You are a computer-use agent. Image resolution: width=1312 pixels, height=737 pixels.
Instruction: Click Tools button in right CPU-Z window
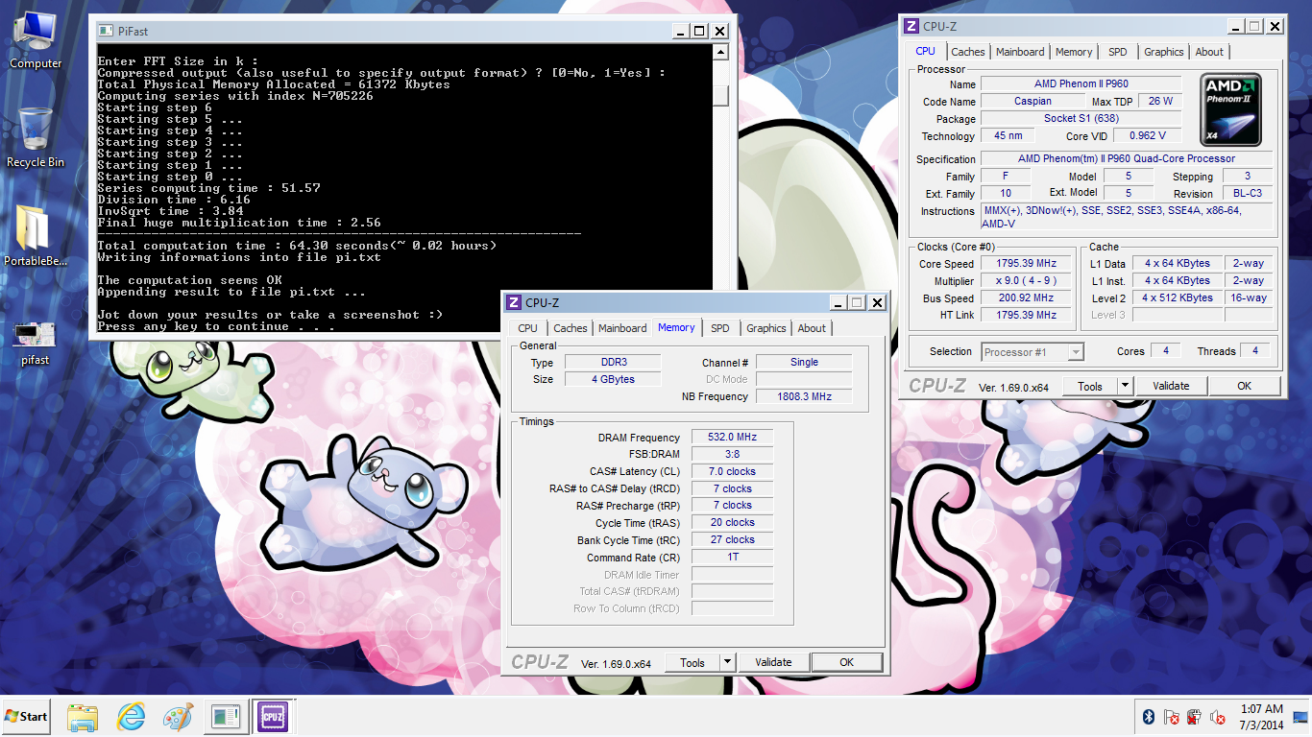[x=1090, y=386]
